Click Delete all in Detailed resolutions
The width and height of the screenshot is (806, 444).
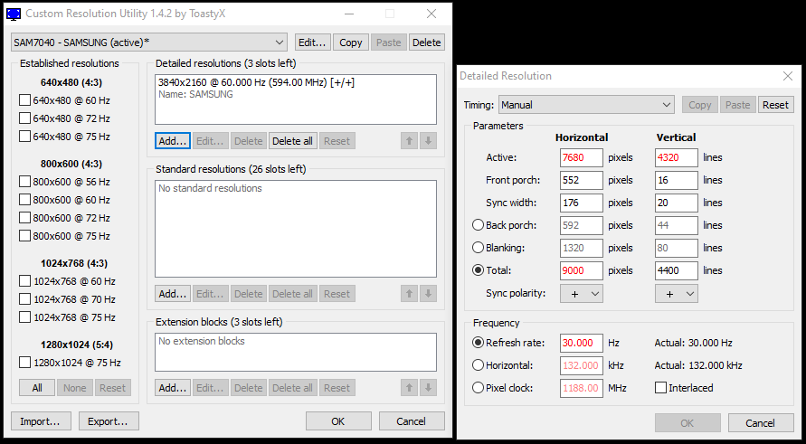292,141
